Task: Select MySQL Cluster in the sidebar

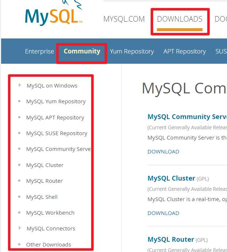Action: (45, 165)
